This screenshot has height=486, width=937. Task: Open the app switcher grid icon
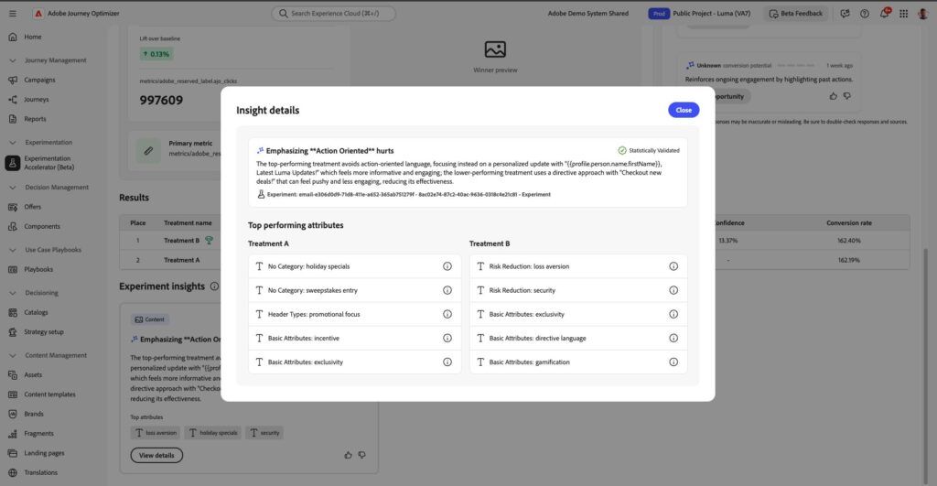click(903, 13)
